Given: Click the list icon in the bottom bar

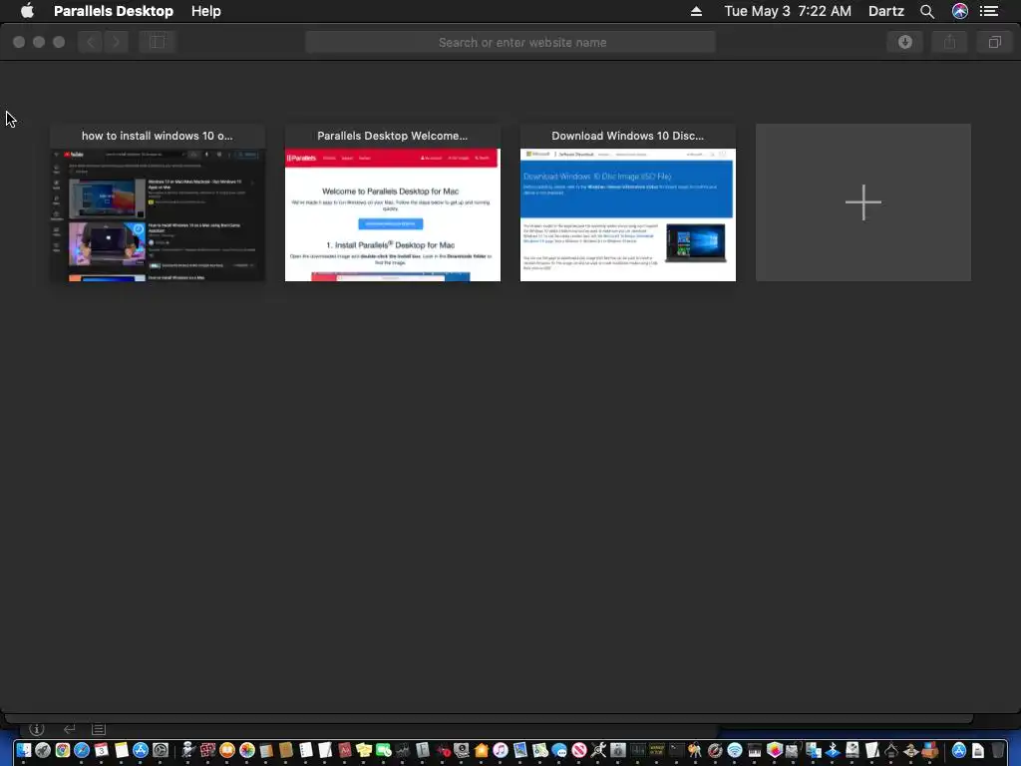Looking at the screenshot, I should tap(99, 729).
